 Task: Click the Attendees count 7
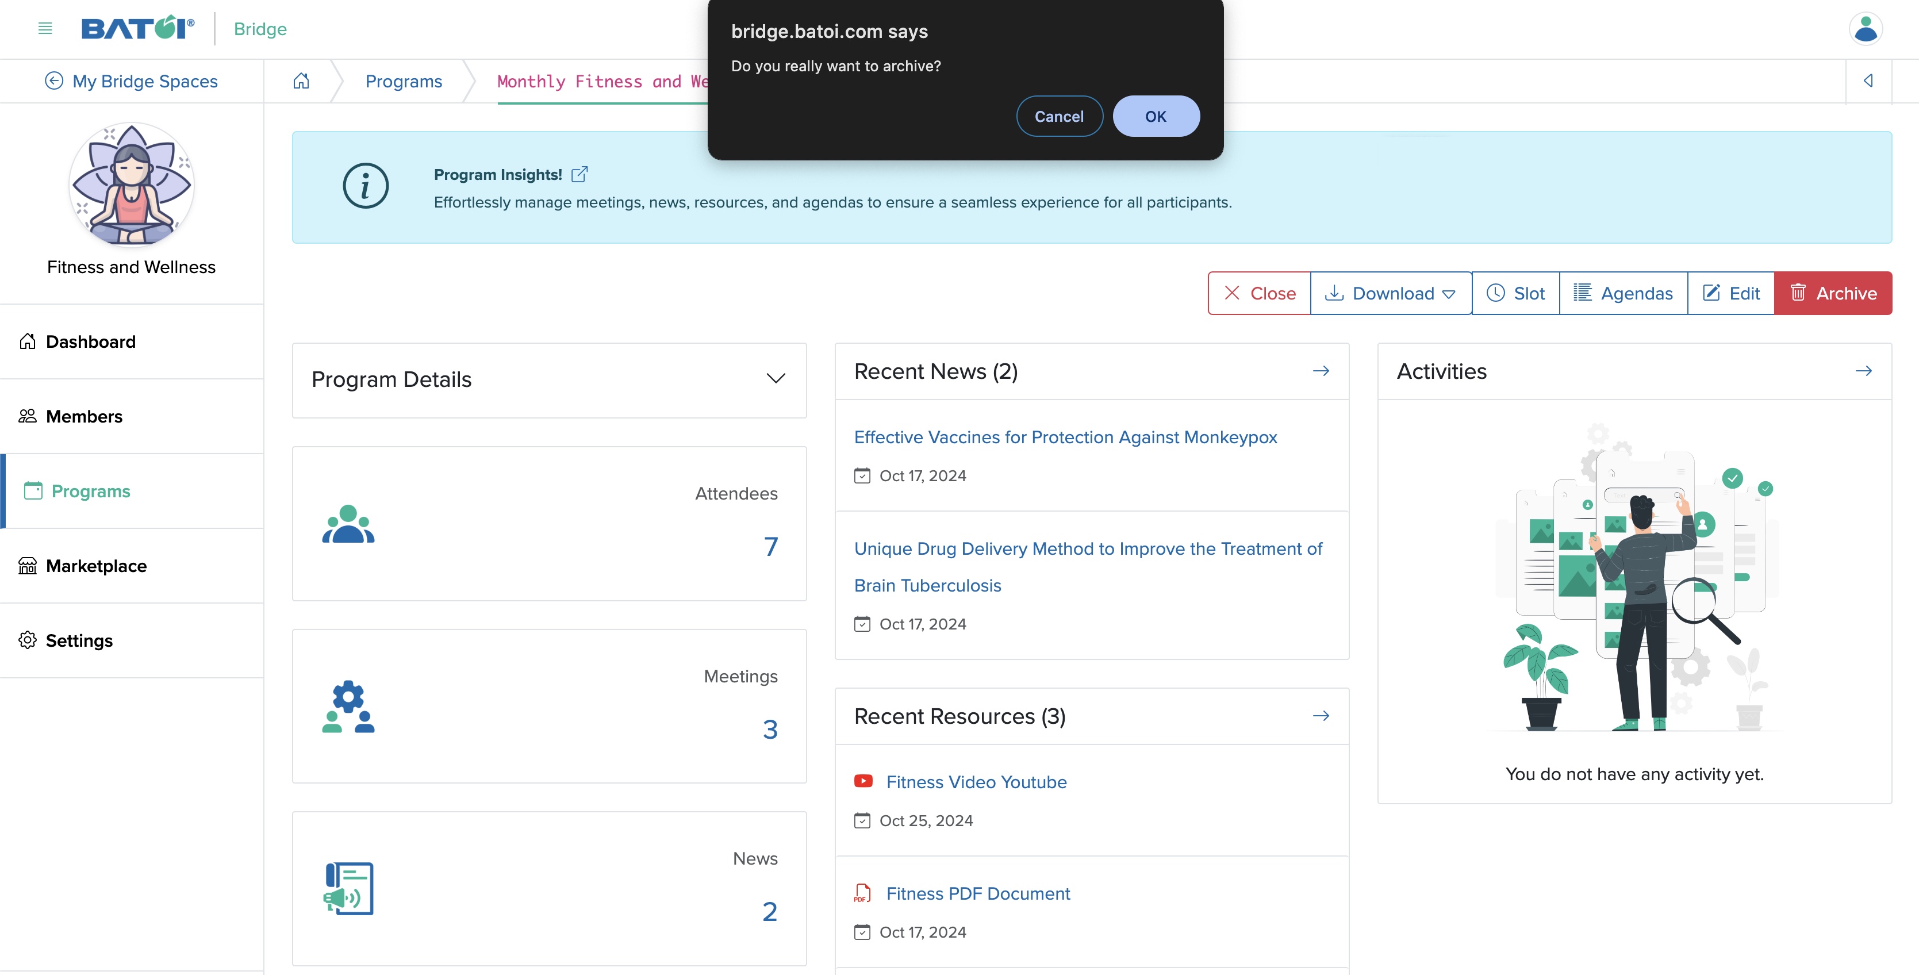(x=770, y=547)
